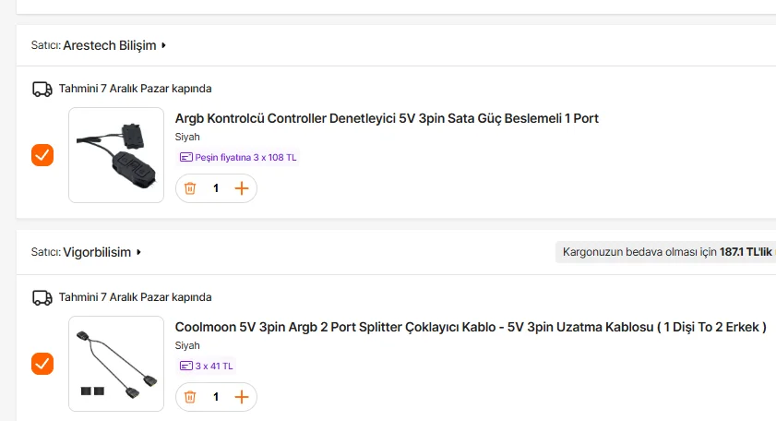Open the Arestech Bilişim seller page
Image resolution: width=776 pixels, height=421 pixels.
(109, 45)
